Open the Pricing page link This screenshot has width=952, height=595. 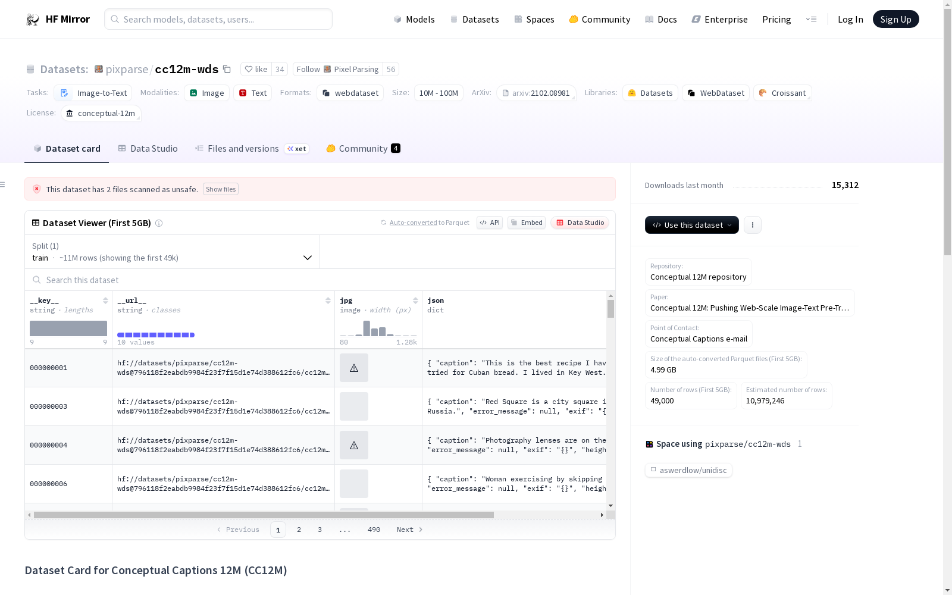point(776,20)
